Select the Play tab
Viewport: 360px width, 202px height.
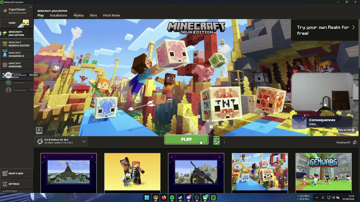pos(41,15)
